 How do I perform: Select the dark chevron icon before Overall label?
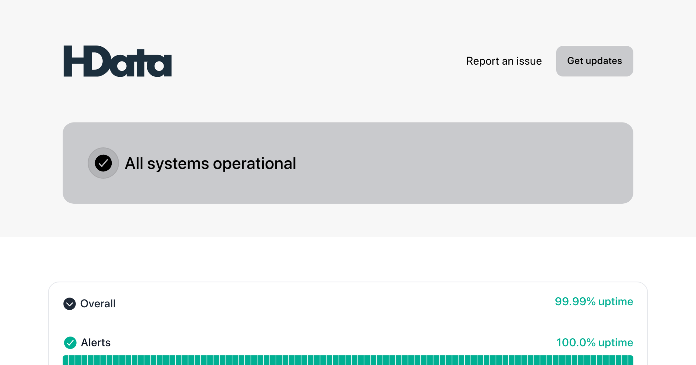pyautogui.click(x=69, y=304)
